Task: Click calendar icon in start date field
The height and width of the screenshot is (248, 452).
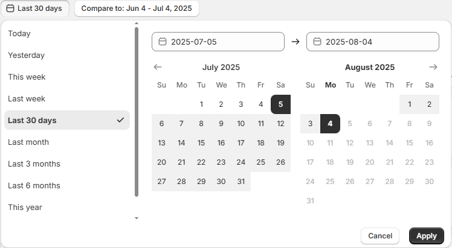Action: (x=163, y=42)
